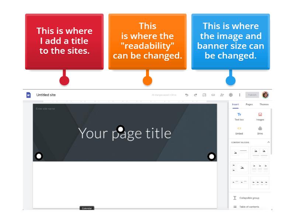Click the copy published link icon
The height and width of the screenshot is (221, 295).
[213, 95]
